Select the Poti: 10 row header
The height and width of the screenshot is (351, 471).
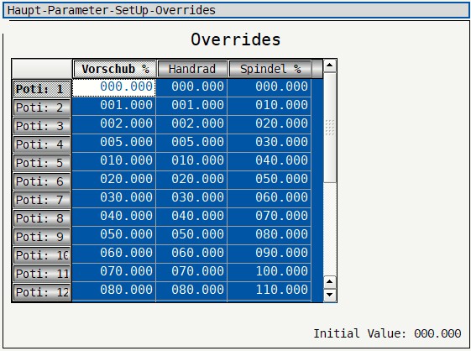(x=42, y=255)
